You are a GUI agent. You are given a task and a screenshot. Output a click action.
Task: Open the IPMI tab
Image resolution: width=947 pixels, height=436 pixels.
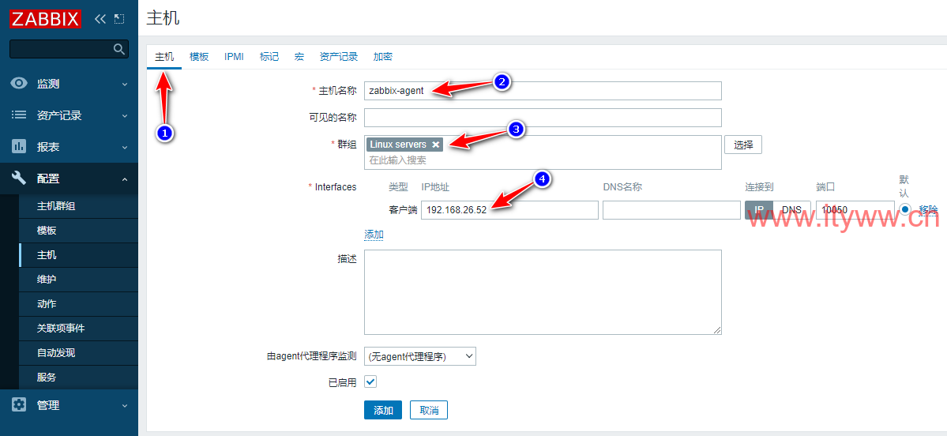[235, 57]
